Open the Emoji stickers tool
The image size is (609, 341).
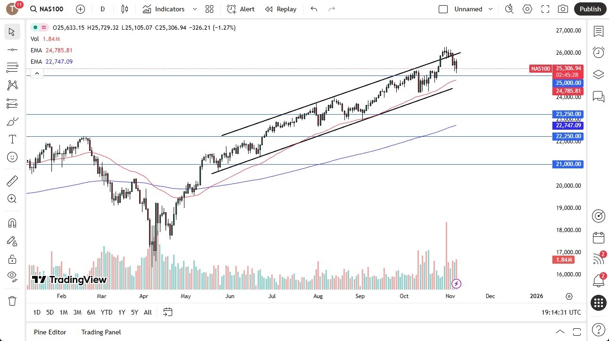point(12,157)
